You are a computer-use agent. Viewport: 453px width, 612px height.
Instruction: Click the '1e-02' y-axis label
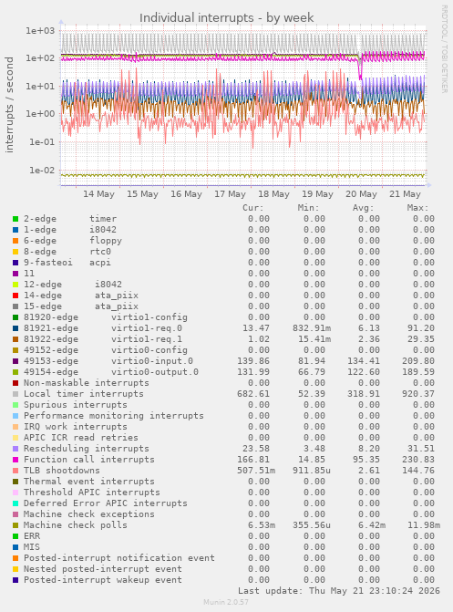[42, 171]
